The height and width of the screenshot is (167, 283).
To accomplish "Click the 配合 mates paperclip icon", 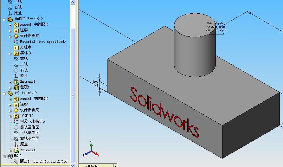I will (x=10, y=156).
